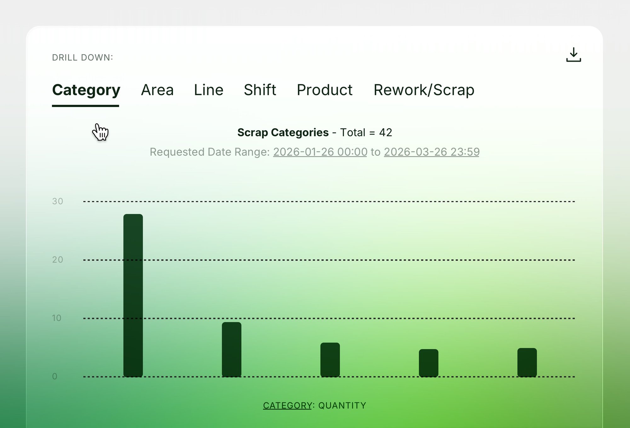Click the second bar just under 10
Screen dimensions: 630x428
click(x=232, y=349)
